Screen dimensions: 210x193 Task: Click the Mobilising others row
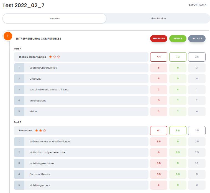click(x=81, y=185)
